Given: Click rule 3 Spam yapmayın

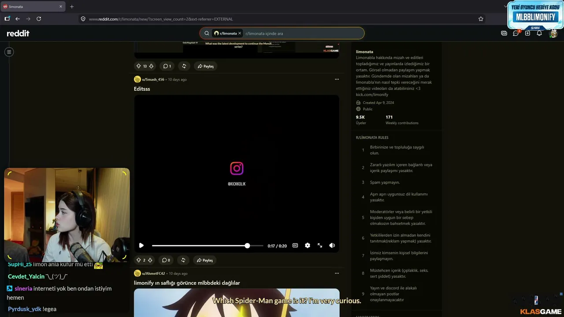Looking at the screenshot, I should pos(385,182).
